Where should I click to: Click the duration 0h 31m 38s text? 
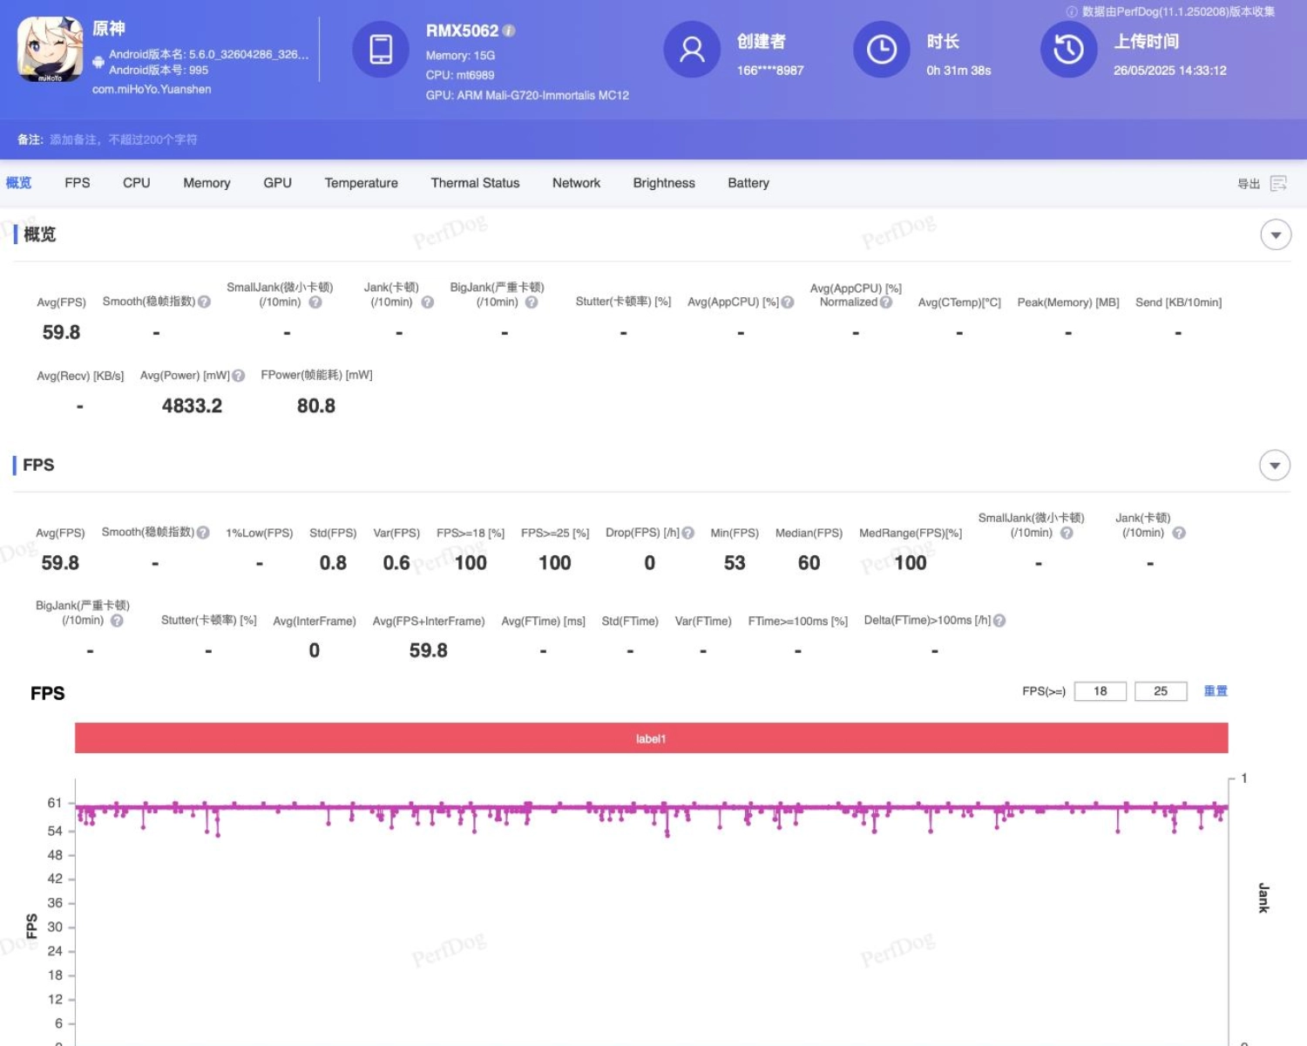coord(958,71)
